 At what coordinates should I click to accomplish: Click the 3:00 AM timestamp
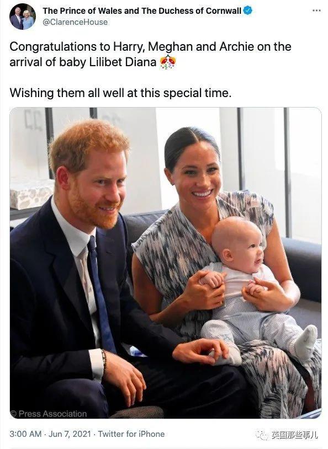tap(25, 434)
